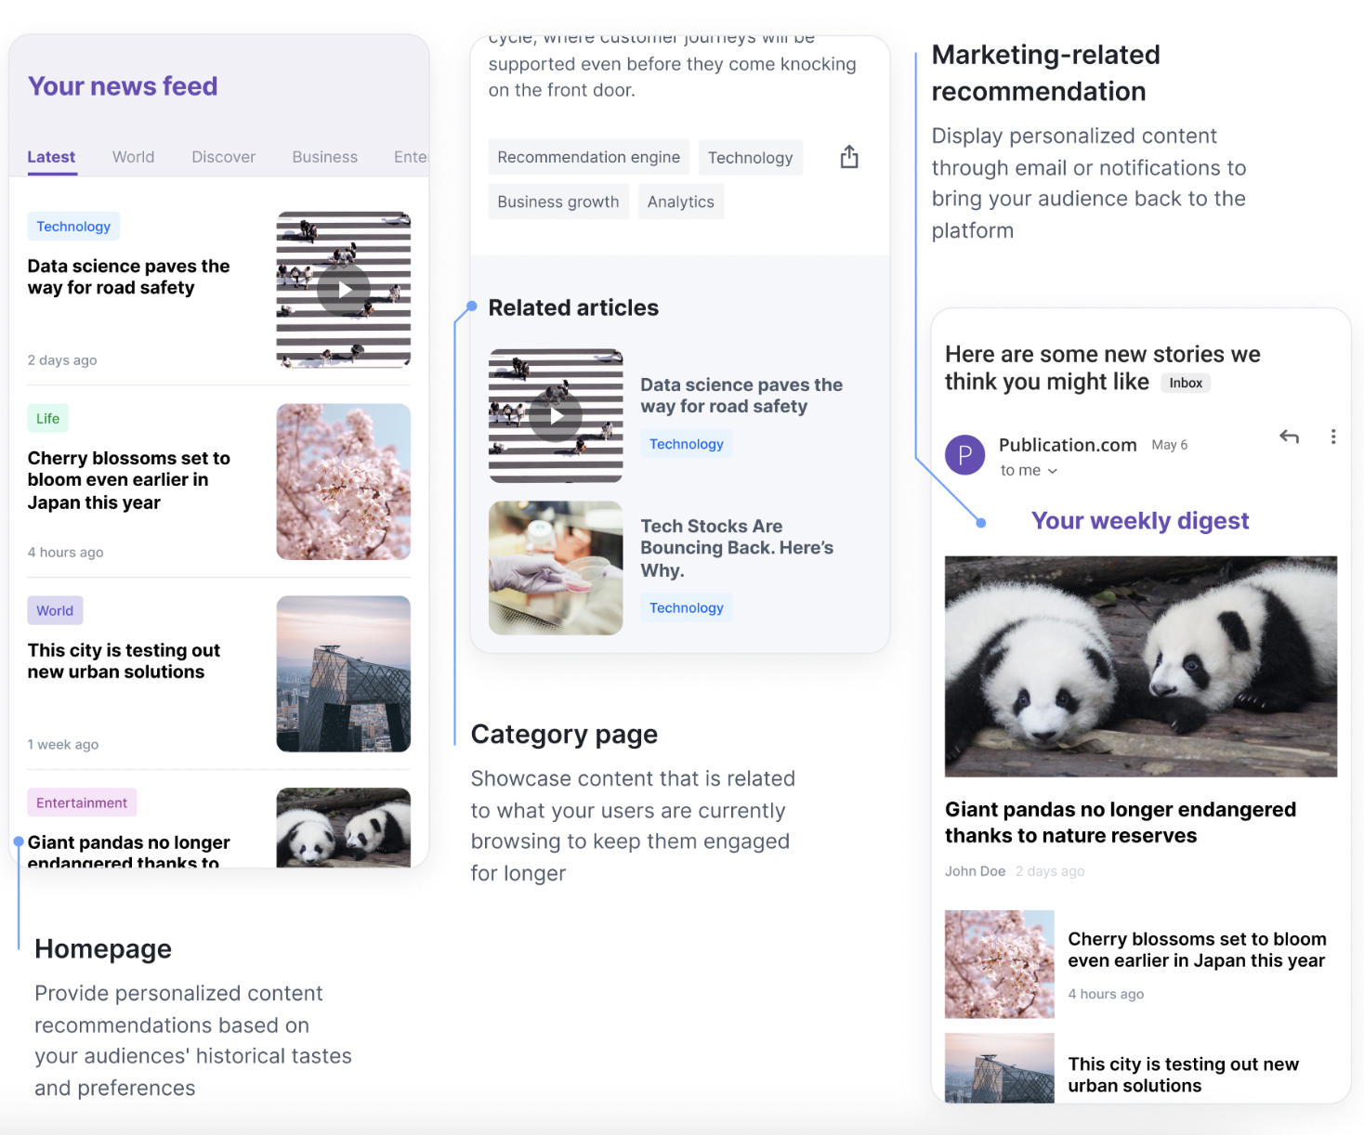The height and width of the screenshot is (1135, 1364).
Task: Open the three-dot more options menu
Action: tap(1332, 437)
